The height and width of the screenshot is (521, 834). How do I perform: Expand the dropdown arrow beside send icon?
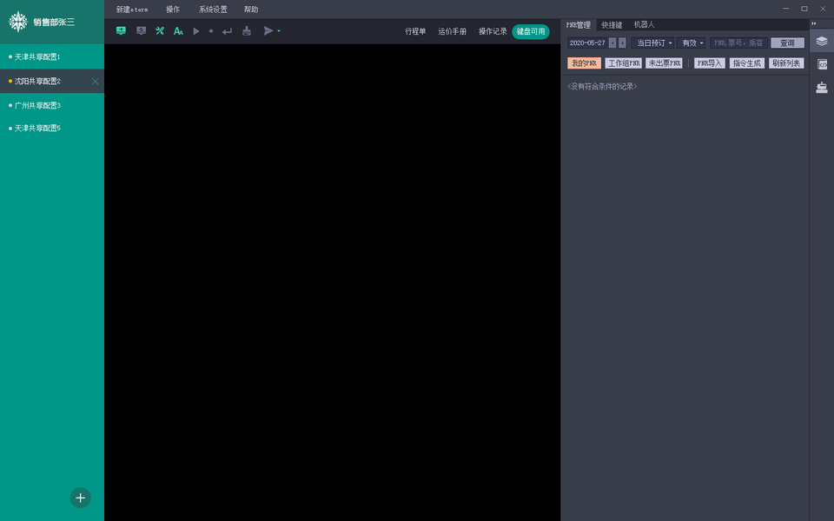click(279, 31)
